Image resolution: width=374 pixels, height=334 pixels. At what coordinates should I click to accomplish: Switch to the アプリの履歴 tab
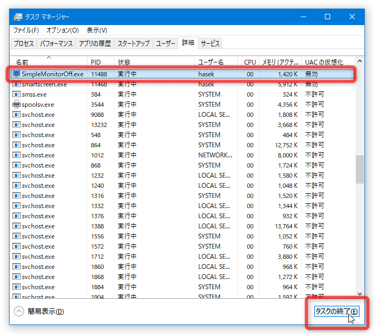tap(95, 43)
